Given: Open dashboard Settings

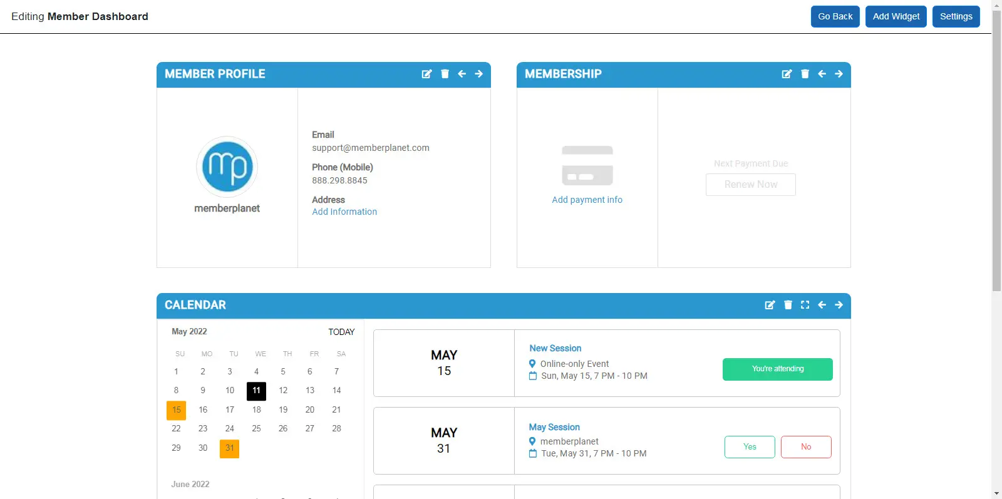Looking at the screenshot, I should click(956, 16).
